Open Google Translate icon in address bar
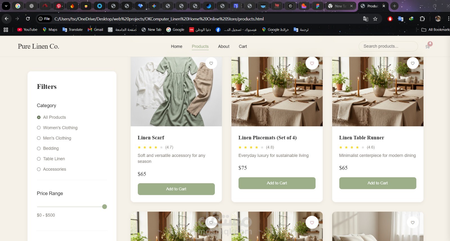The height and width of the screenshot is (241, 450). (x=365, y=19)
